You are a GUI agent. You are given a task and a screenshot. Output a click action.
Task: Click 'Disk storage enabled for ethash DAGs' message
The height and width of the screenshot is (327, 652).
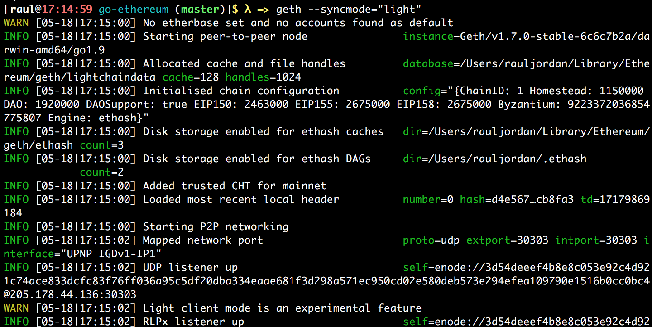coord(257,159)
